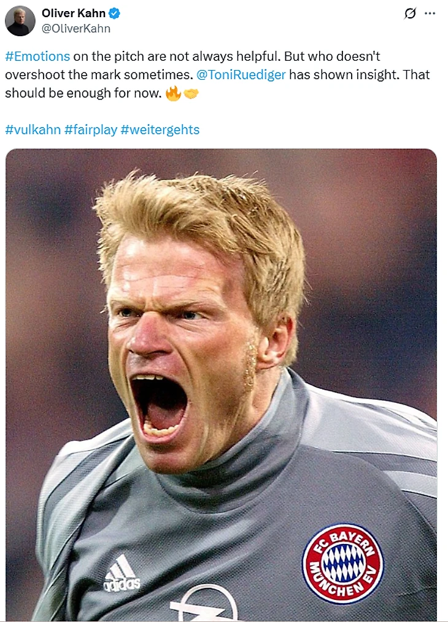The width and height of the screenshot is (448, 622).
Task: Open the three-dot more options menu
Action: tap(431, 14)
